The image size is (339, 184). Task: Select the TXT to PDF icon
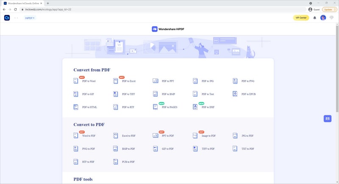(x=235, y=148)
